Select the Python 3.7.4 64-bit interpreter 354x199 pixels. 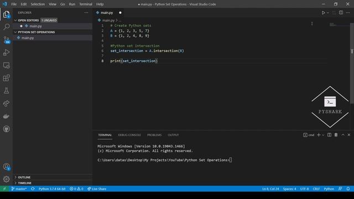52,189
